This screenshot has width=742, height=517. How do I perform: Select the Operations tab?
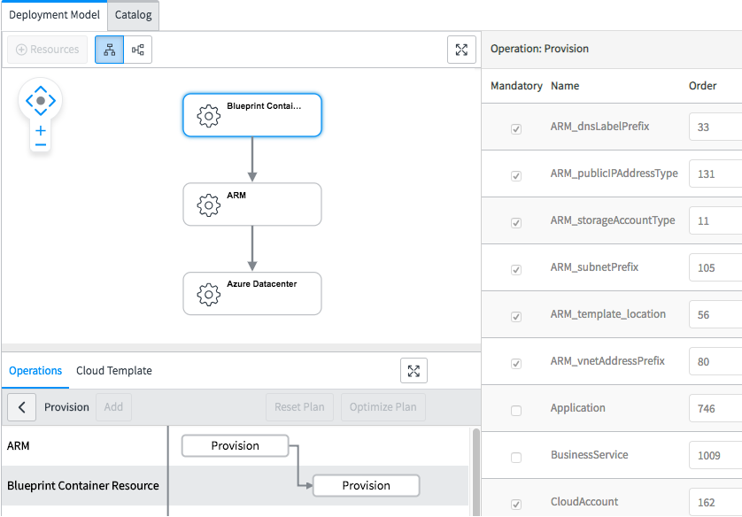(35, 371)
